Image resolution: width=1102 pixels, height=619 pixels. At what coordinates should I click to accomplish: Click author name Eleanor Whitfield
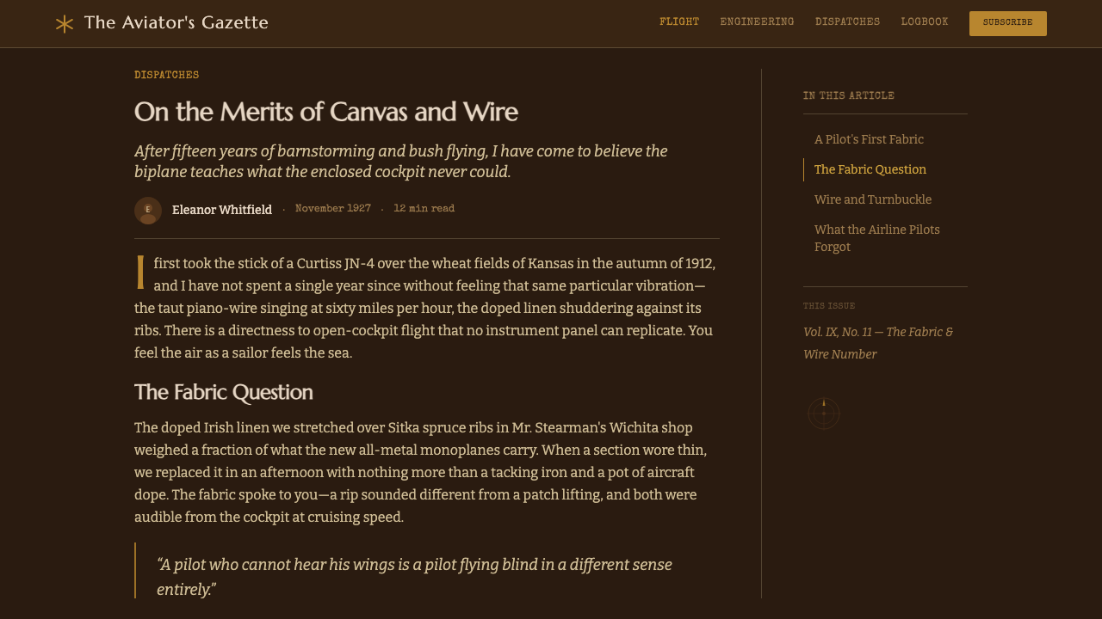[x=222, y=210]
